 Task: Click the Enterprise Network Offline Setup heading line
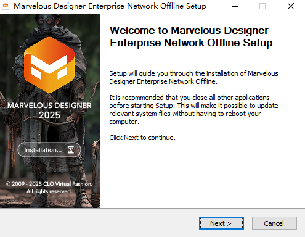[191, 43]
